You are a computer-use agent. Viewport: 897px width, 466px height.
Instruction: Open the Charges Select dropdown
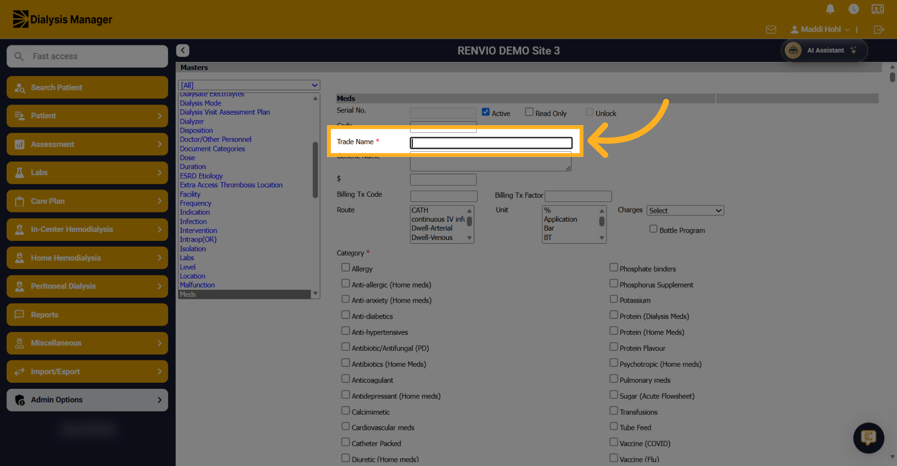[x=685, y=210]
